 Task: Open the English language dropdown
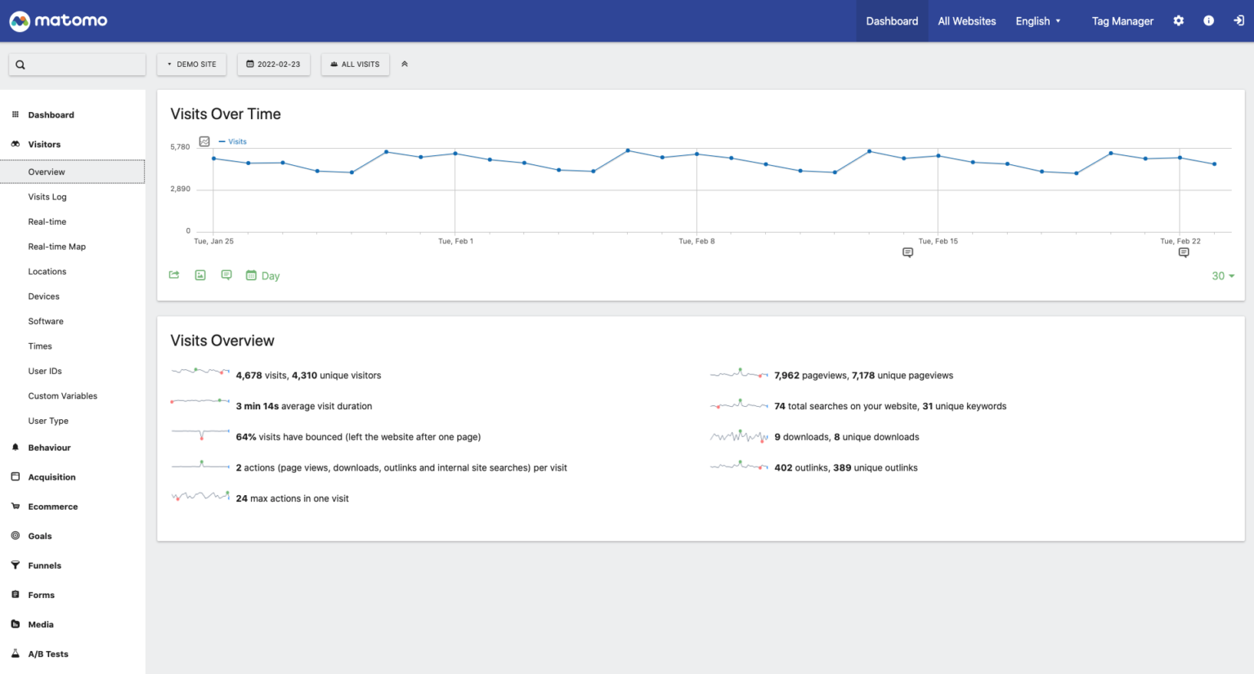pyautogui.click(x=1037, y=21)
